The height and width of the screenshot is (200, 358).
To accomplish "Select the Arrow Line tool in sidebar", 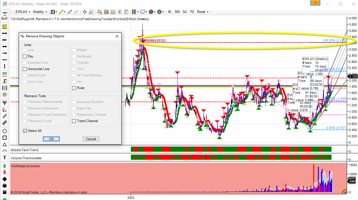I will pyautogui.click(x=4, y=53).
